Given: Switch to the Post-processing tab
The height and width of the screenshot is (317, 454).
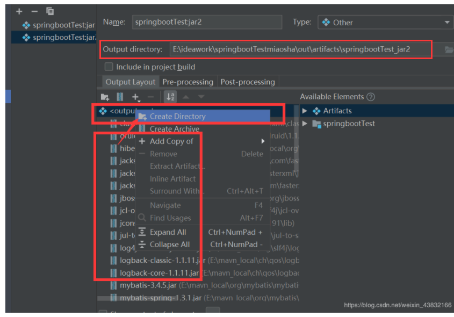Looking at the screenshot, I should (248, 82).
